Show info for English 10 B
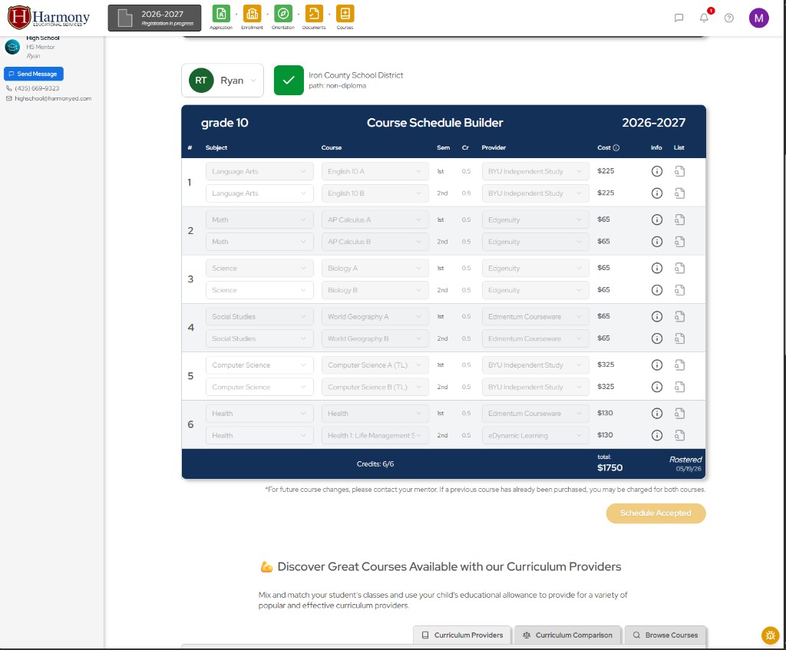 pos(657,193)
